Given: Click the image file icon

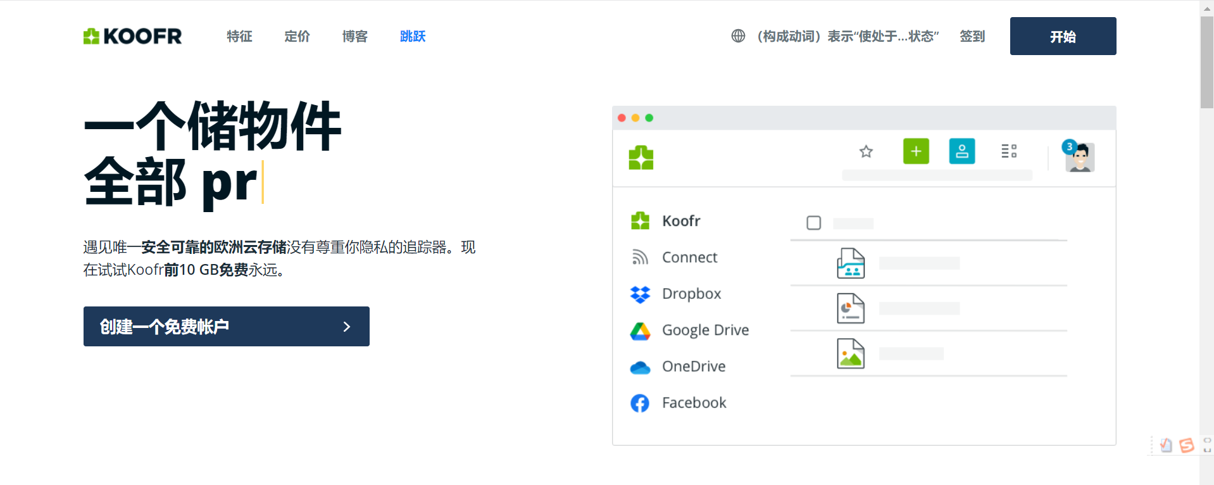Looking at the screenshot, I should 851,353.
